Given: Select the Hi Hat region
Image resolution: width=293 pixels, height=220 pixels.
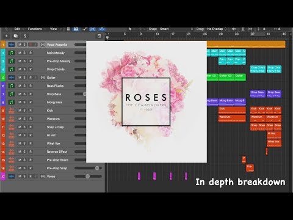Looking at the screenshot, I should click(x=274, y=135).
